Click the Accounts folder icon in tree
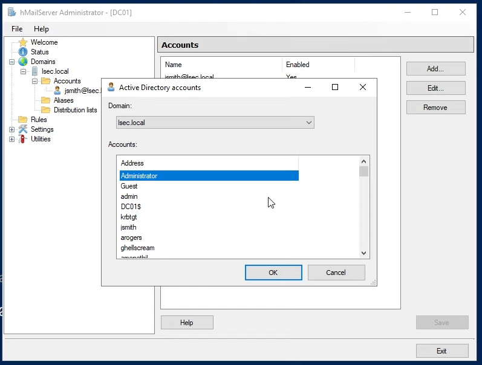This screenshot has height=365, width=482. 46,81
